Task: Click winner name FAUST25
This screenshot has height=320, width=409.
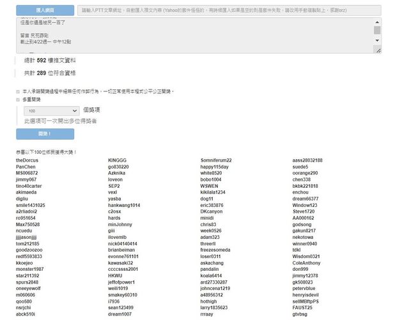Action: 302,307
